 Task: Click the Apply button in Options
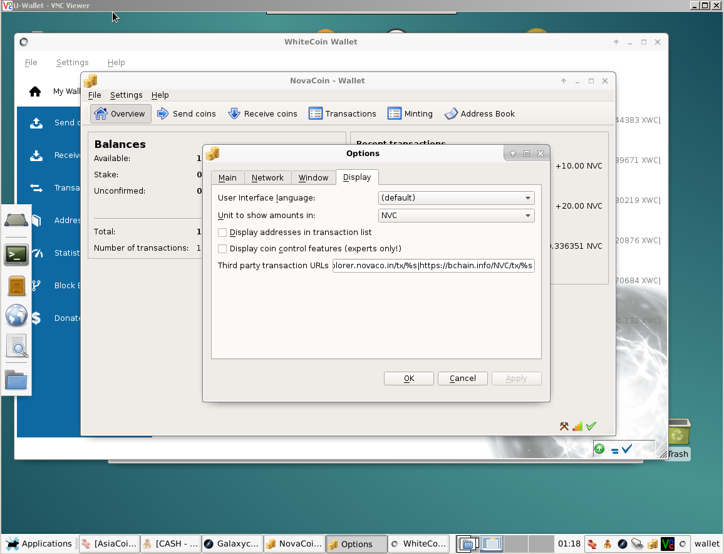[516, 379]
